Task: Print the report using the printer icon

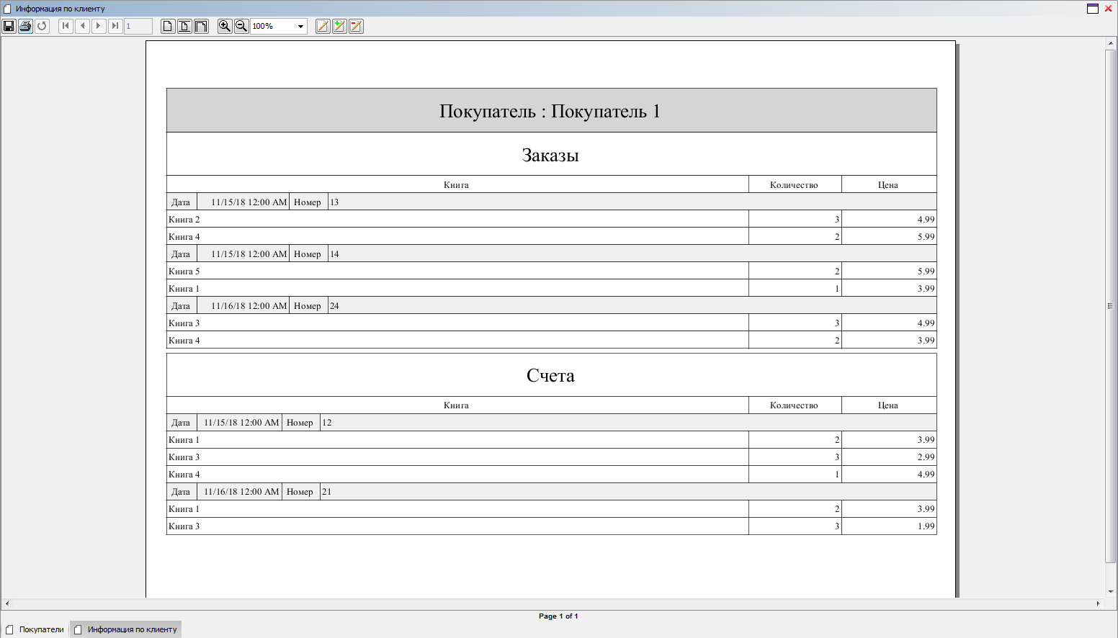Action: (x=25, y=26)
